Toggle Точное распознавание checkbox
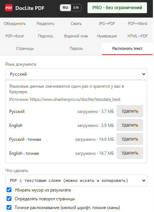 tap(9, 207)
